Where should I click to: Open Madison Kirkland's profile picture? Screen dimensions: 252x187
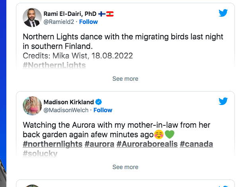pyautogui.click(x=32, y=106)
